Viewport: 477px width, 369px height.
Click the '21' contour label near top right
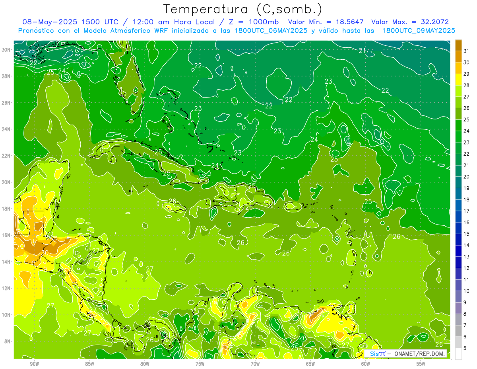point(362,51)
